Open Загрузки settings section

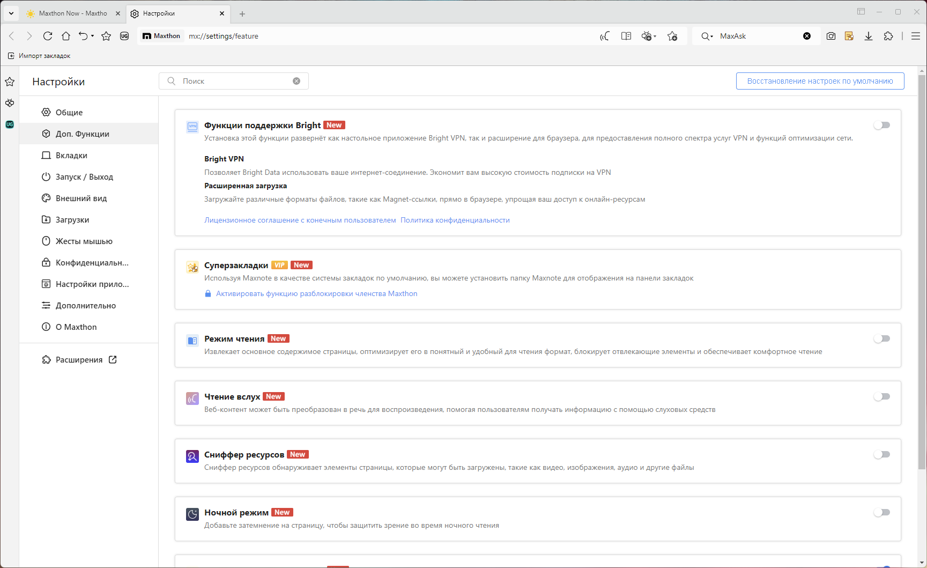88,219
